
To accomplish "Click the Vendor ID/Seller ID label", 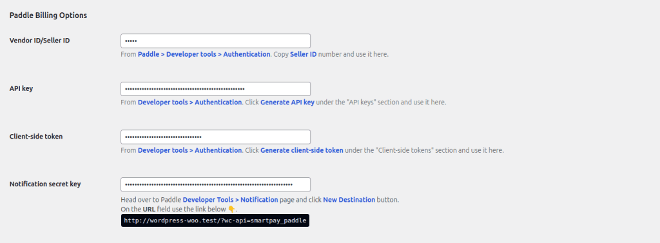I will coord(39,41).
